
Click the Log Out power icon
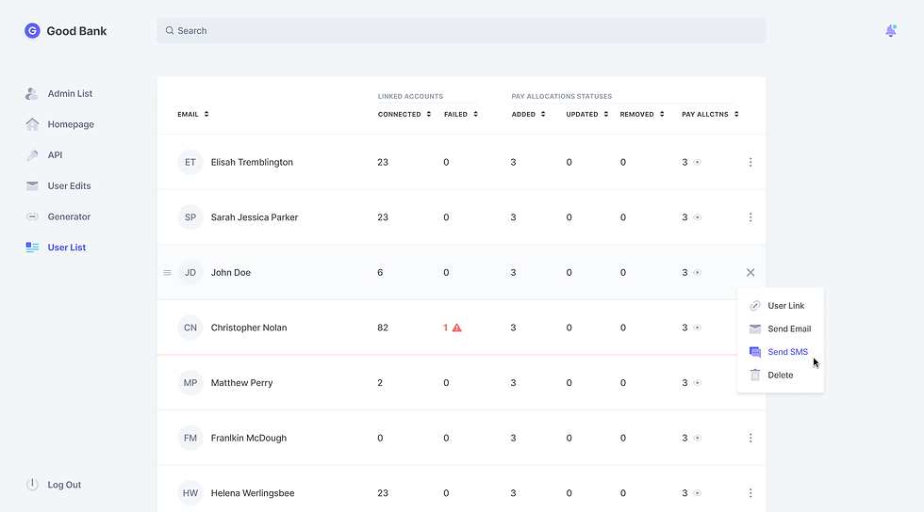[32, 485]
